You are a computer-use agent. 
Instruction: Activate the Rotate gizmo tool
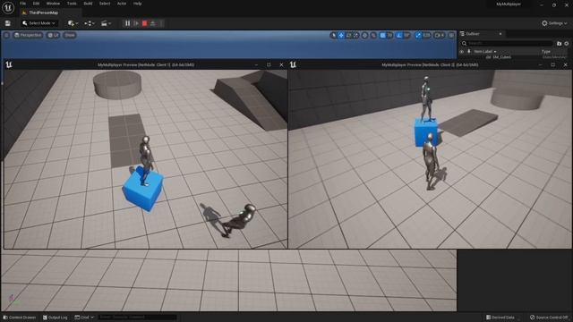click(x=348, y=36)
